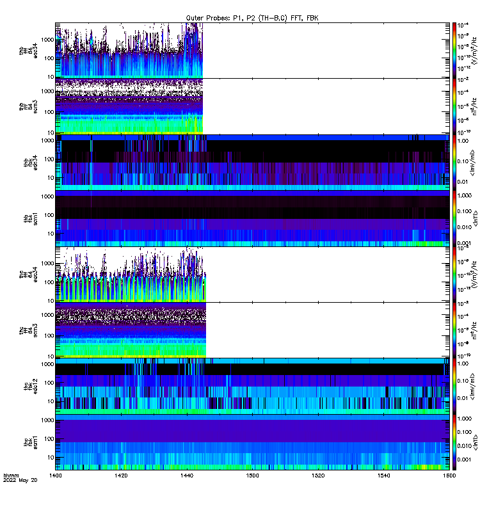Click the '100' tick of the thc eac34 panel
This screenshot has height=512, width=480.
(x=49, y=282)
